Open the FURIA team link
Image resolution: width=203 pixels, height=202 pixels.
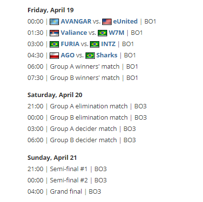pos(70,44)
